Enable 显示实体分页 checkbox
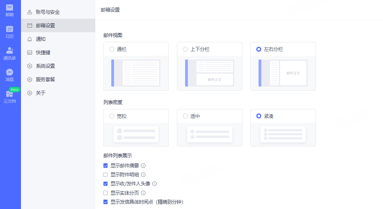 [106, 193]
